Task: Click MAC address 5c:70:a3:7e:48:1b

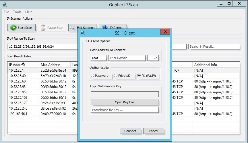Action: point(53,76)
